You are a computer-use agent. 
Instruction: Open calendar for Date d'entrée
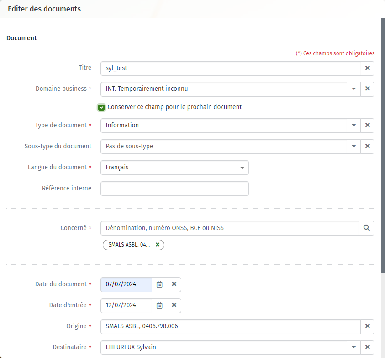(x=159, y=305)
